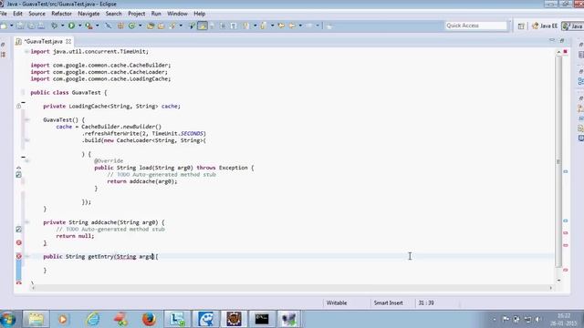Screen dimensions: 584x328
Task: Toggle Mark Occurrences highlighted toolbar button
Action: point(203,26)
